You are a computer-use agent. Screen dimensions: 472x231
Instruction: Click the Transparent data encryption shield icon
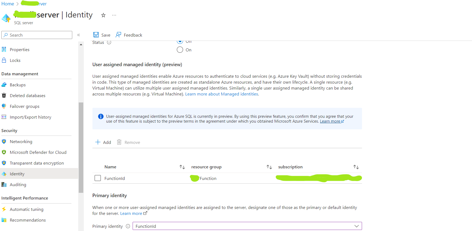[x=4, y=163]
